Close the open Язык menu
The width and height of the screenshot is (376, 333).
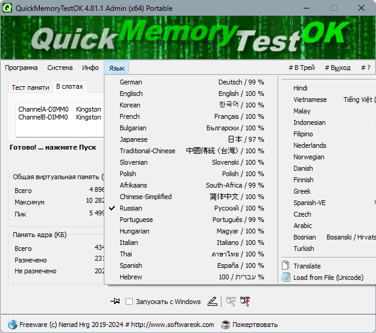[x=116, y=68]
